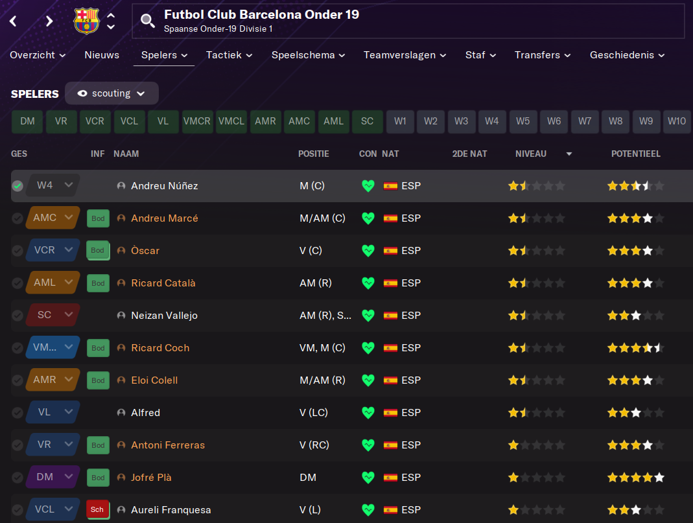Image resolution: width=693 pixels, height=523 pixels.
Task: Toggle the selection check for Andreu Núñez
Action: coord(18,186)
